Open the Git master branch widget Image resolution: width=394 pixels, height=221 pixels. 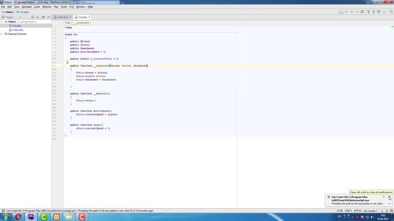pos(371,211)
